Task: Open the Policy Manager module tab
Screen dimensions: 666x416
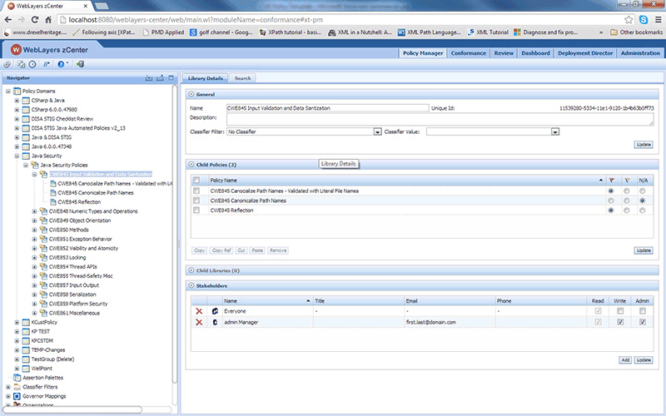Action: point(423,53)
